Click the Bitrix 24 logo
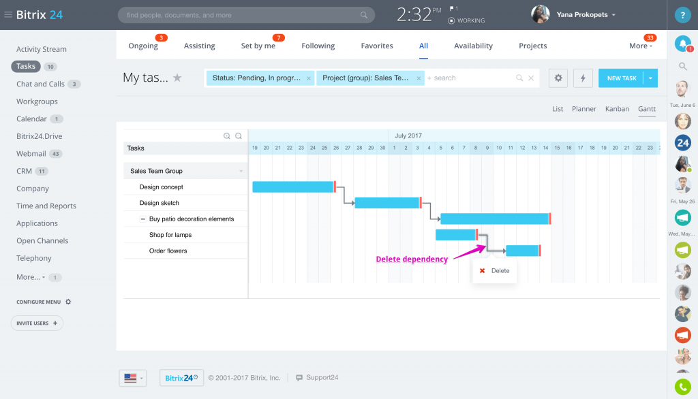The height and width of the screenshot is (399, 698). coord(39,15)
